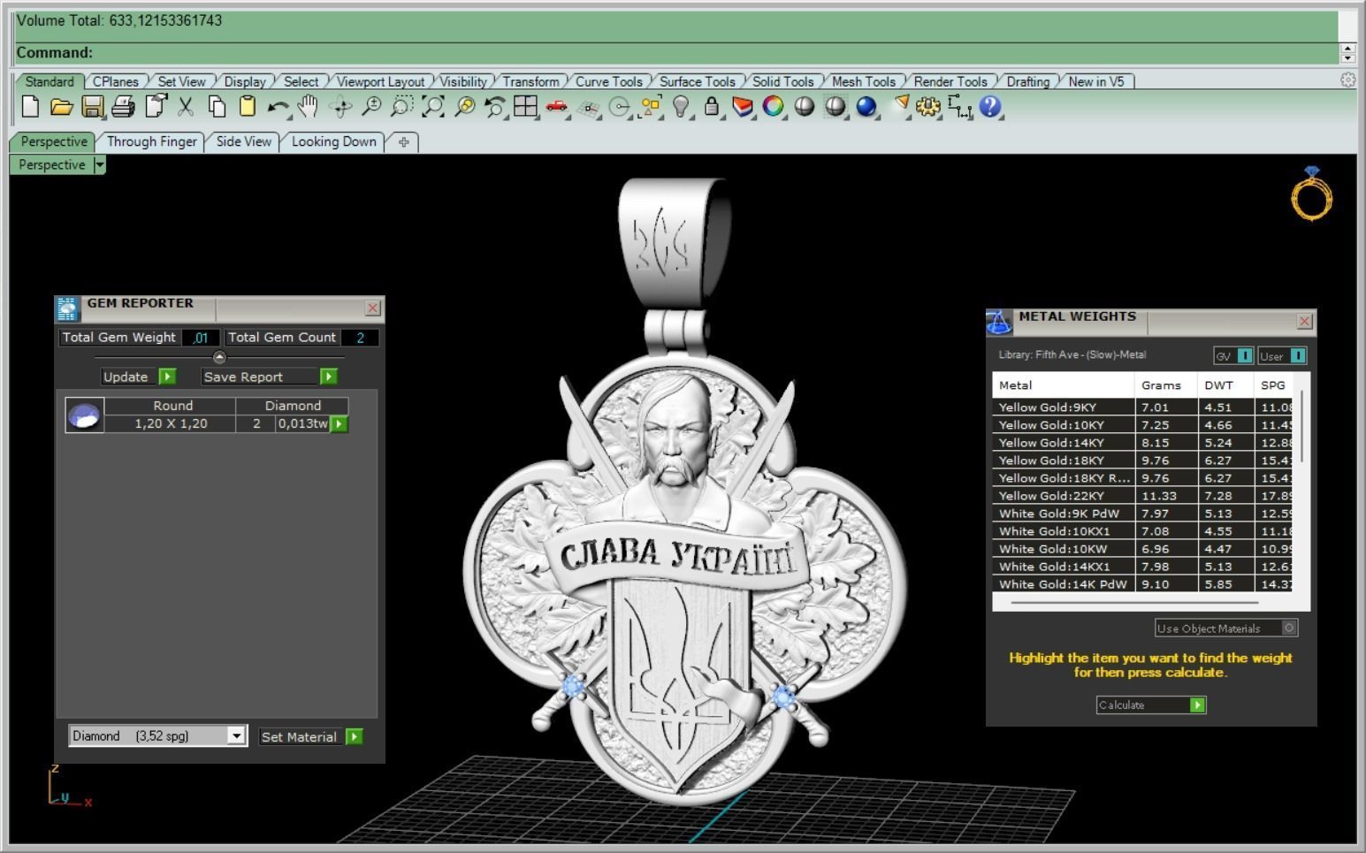Switch to the Looking Down tab

point(334,141)
